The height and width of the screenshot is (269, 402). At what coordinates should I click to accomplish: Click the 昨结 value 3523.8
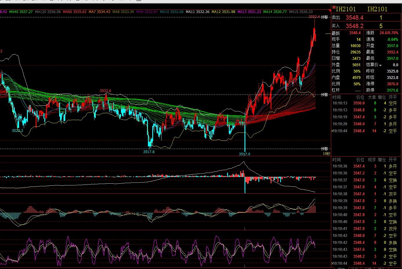click(392, 78)
